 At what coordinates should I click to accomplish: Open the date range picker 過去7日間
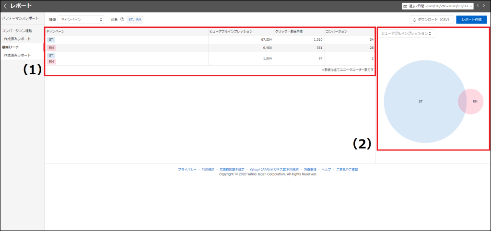pos(438,6)
